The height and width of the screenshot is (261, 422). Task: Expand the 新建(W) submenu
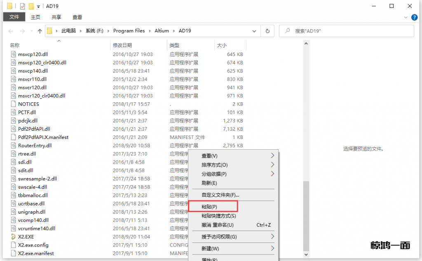coord(272,249)
